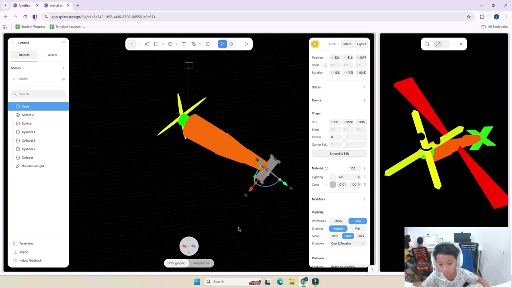This screenshot has width=512, height=288.
Task: Click the Smooth & Edit button
Action: [339, 154]
